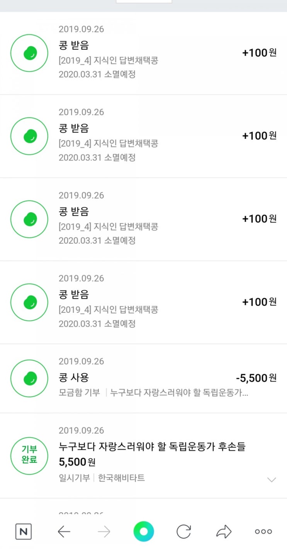The height and width of the screenshot is (549, 287).
Task: Tap the 한국해비타트 organization label
Action: (x=121, y=478)
